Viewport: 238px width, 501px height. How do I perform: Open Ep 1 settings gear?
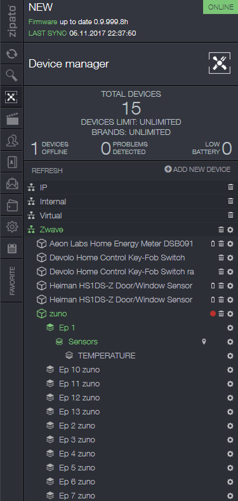click(230, 327)
